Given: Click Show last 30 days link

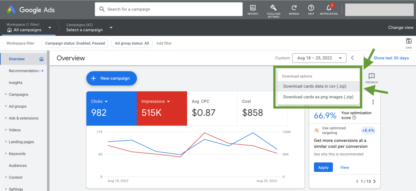Looking at the screenshot, I should pyautogui.click(x=391, y=58).
